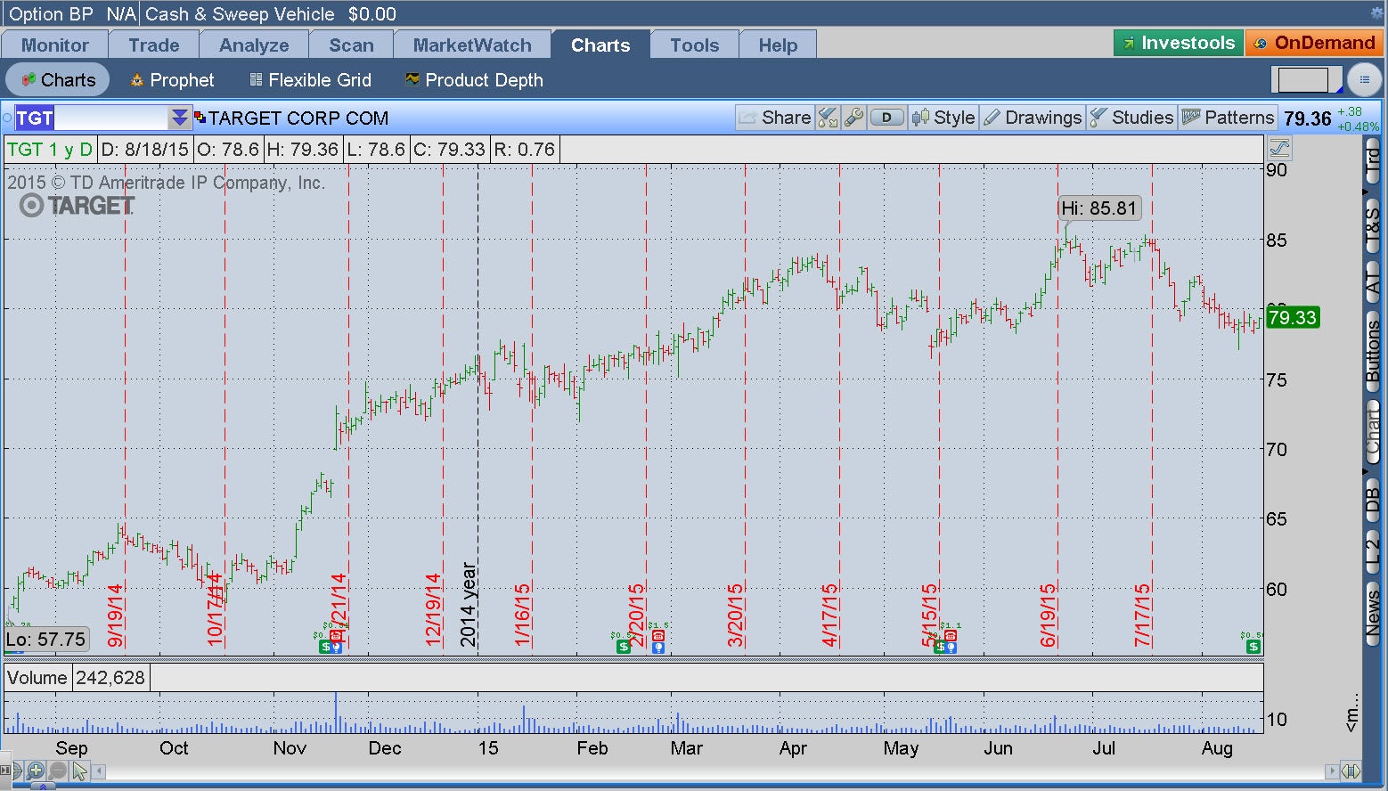Open chart settings wrench icon

pos(853,118)
